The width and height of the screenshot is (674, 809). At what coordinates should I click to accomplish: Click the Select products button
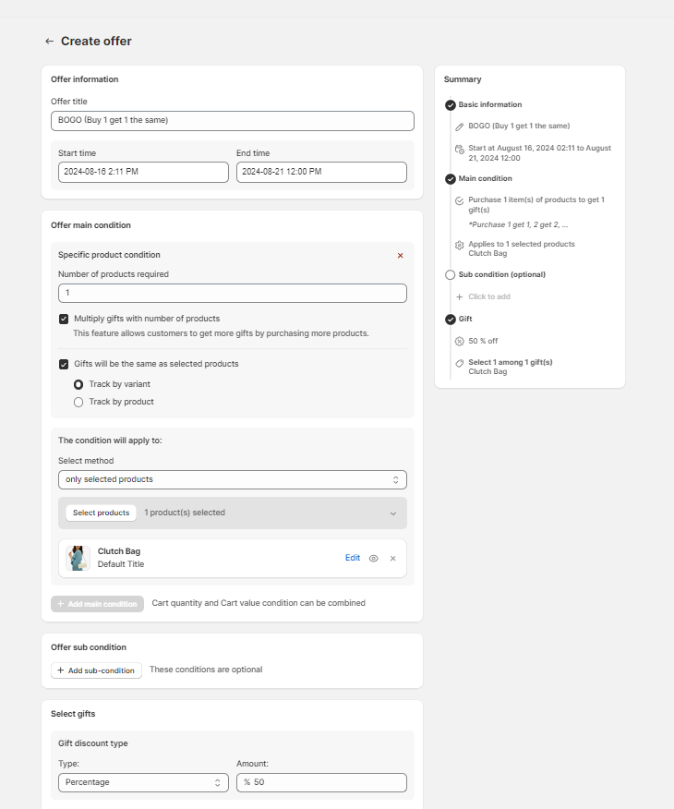[x=101, y=513]
